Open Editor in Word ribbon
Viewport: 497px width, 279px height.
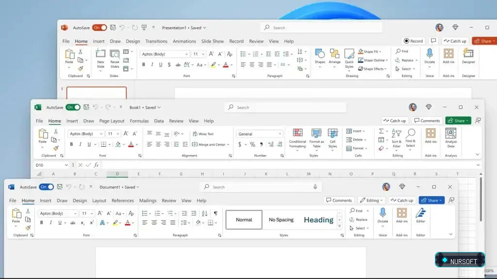click(421, 216)
